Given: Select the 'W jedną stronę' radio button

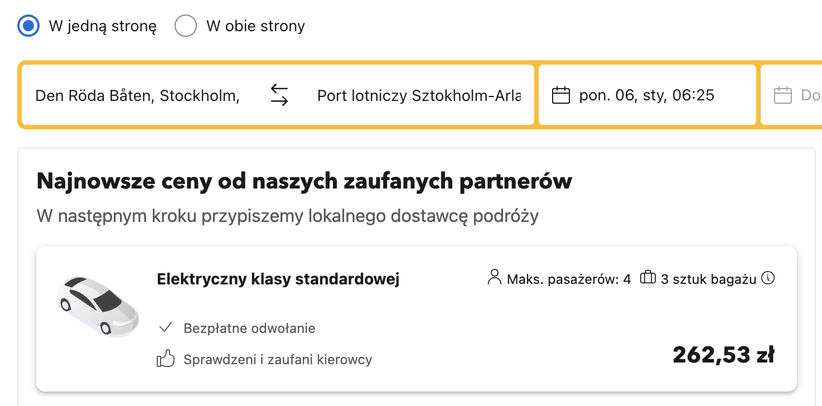Looking at the screenshot, I should pos(28,26).
